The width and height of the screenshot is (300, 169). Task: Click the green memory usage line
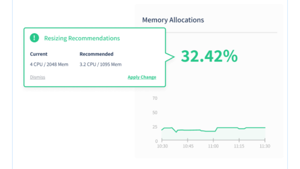click(227, 128)
